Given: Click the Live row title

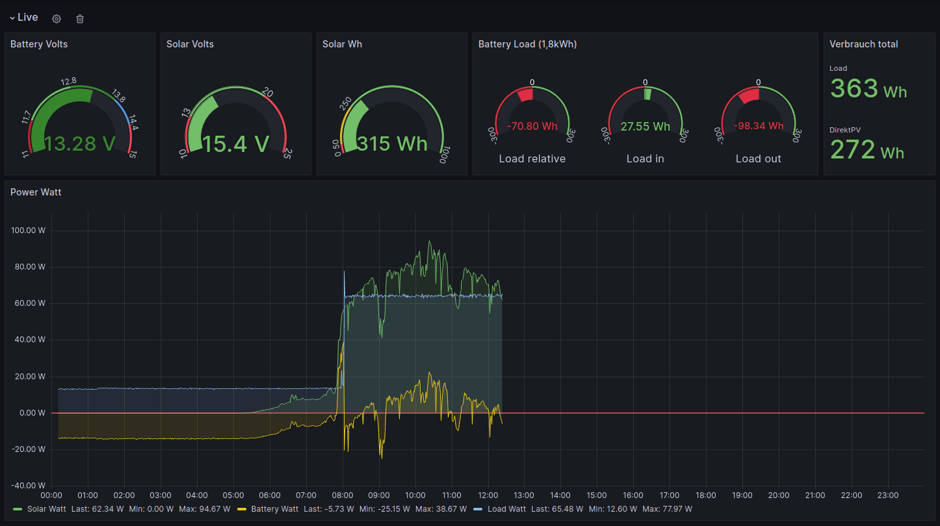Looking at the screenshot, I should 28,18.
